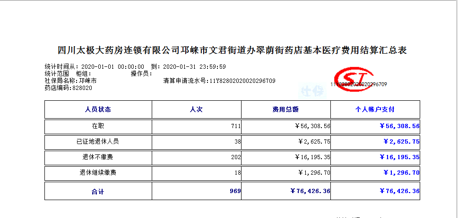Select the 药店编码:828020 text
Image resolution: width=458 pixels, height=218 pixels.
tap(69, 88)
